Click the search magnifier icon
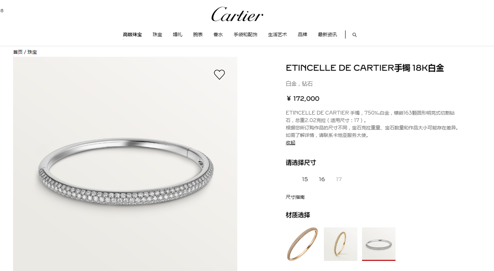 point(355,35)
